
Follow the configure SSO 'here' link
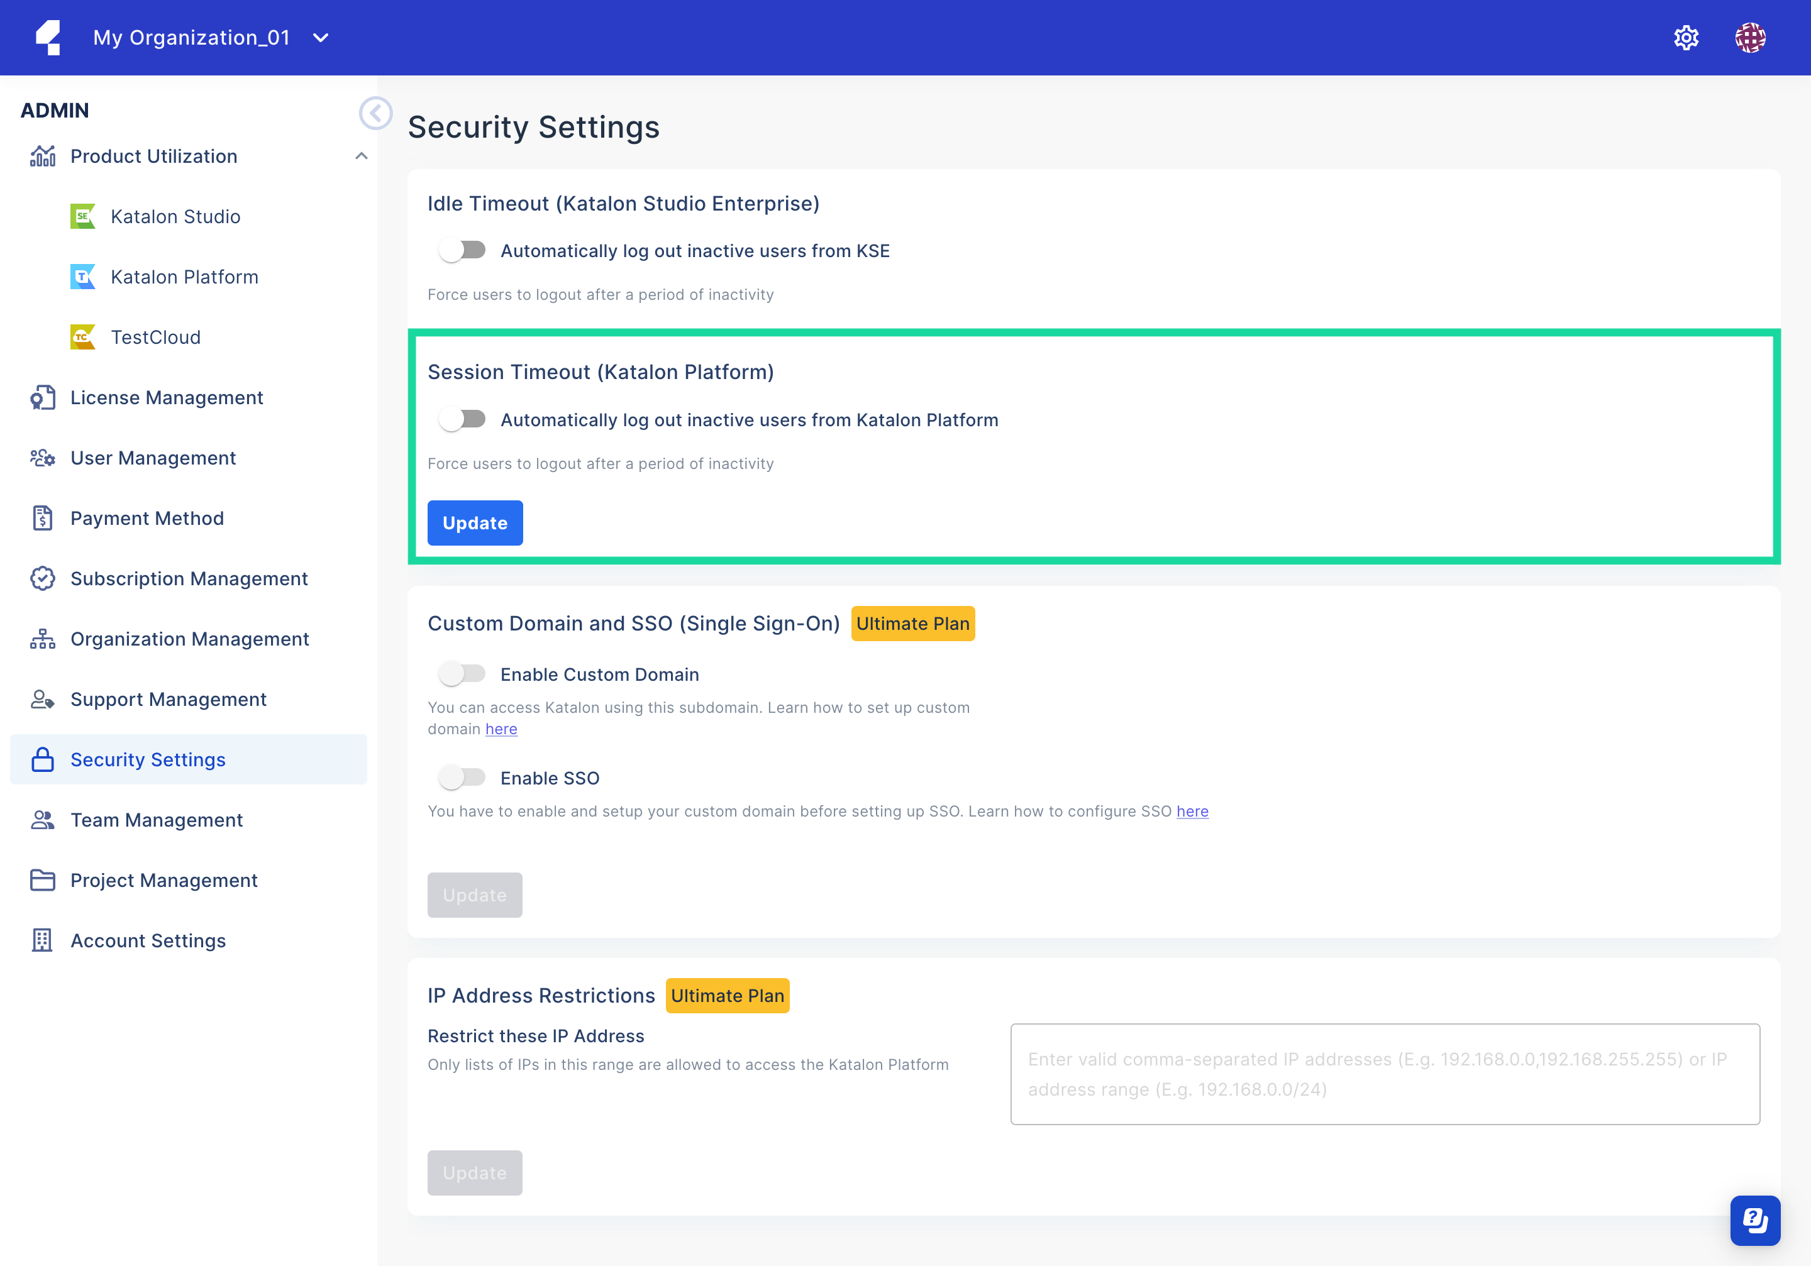(1192, 811)
